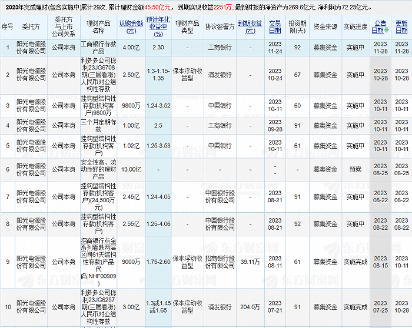Image resolution: width=412 pixels, height=328 pixels.
Task: Select the 13.00亿 amount cell
Action: (131, 170)
